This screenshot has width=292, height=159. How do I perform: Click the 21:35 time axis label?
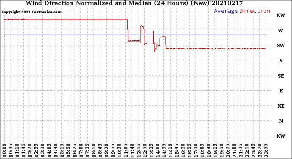pos(241,151)
